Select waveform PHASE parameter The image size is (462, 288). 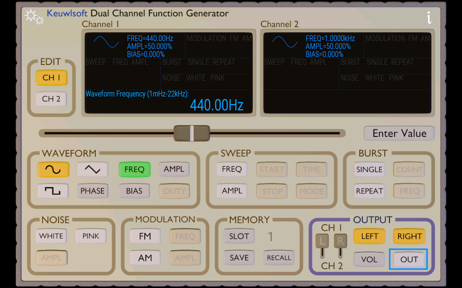[x=92, y=191]
